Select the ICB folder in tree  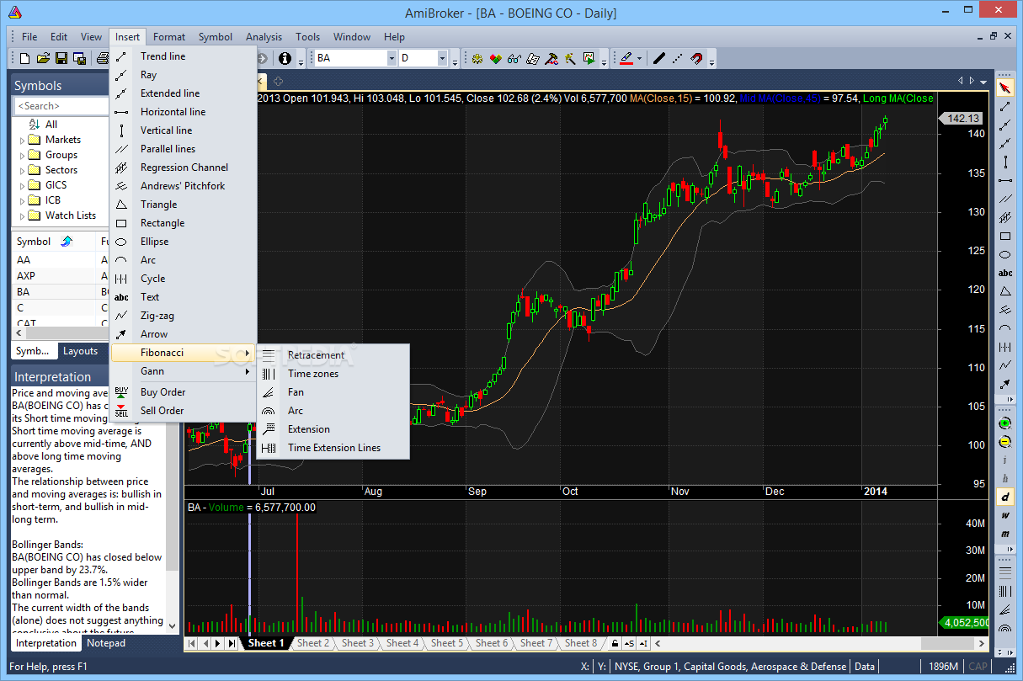tap(55, 200)
